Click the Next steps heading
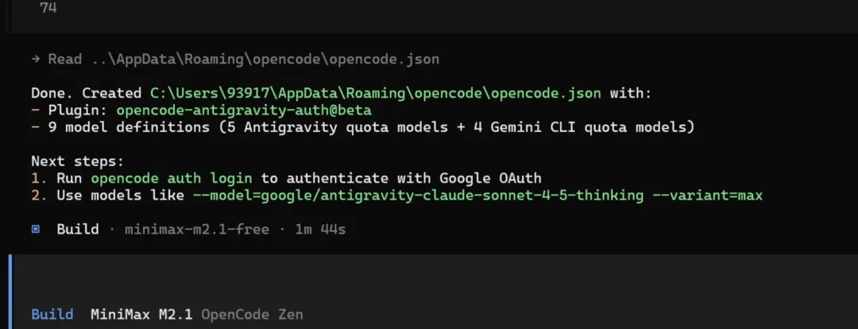The height and width of the screenshot is (329, 858). (77, 161)
